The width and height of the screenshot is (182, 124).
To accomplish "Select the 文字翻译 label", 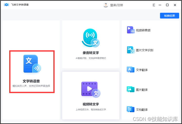I will (x=142, y=70).
